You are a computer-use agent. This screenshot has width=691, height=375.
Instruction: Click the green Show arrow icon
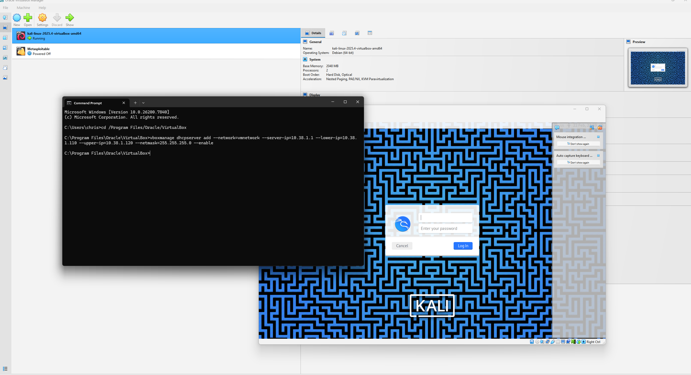click(x=70, y=18)
